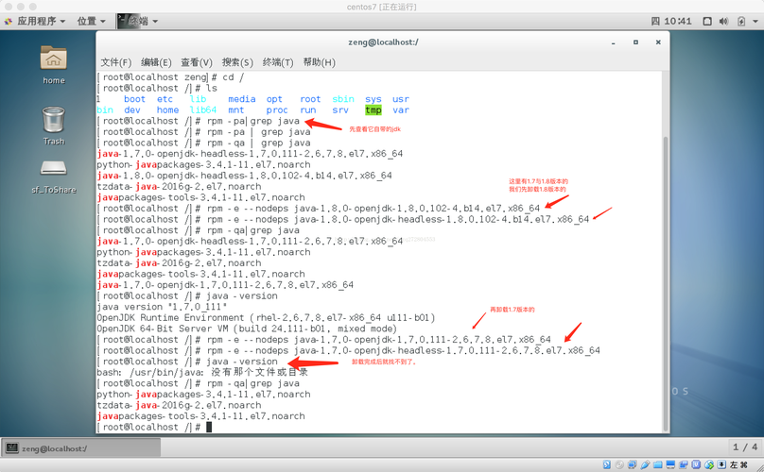This screenshot has width=764, height=472.
Task: Open the 终端(T) terminal menu
Action: click(x=278, y=62)
